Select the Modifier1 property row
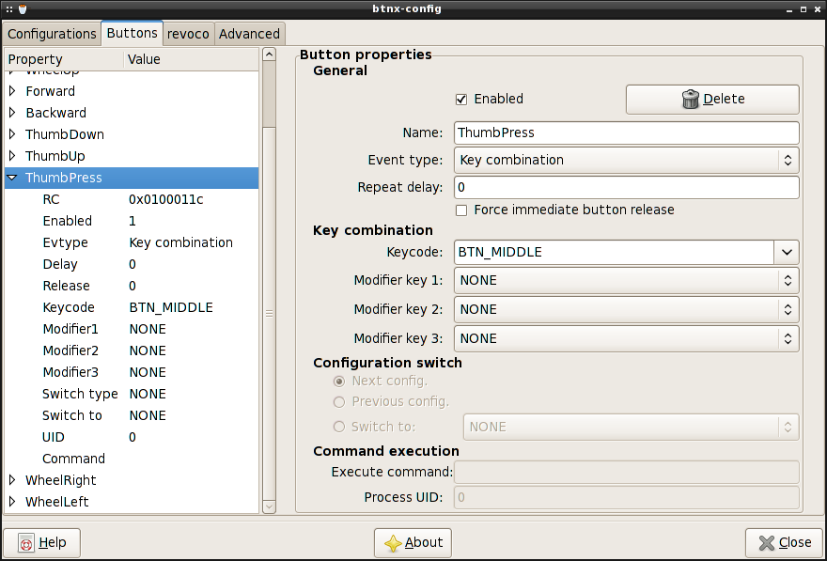The height and width of the screenshot is (561, 827). click(x=132, y=329)
